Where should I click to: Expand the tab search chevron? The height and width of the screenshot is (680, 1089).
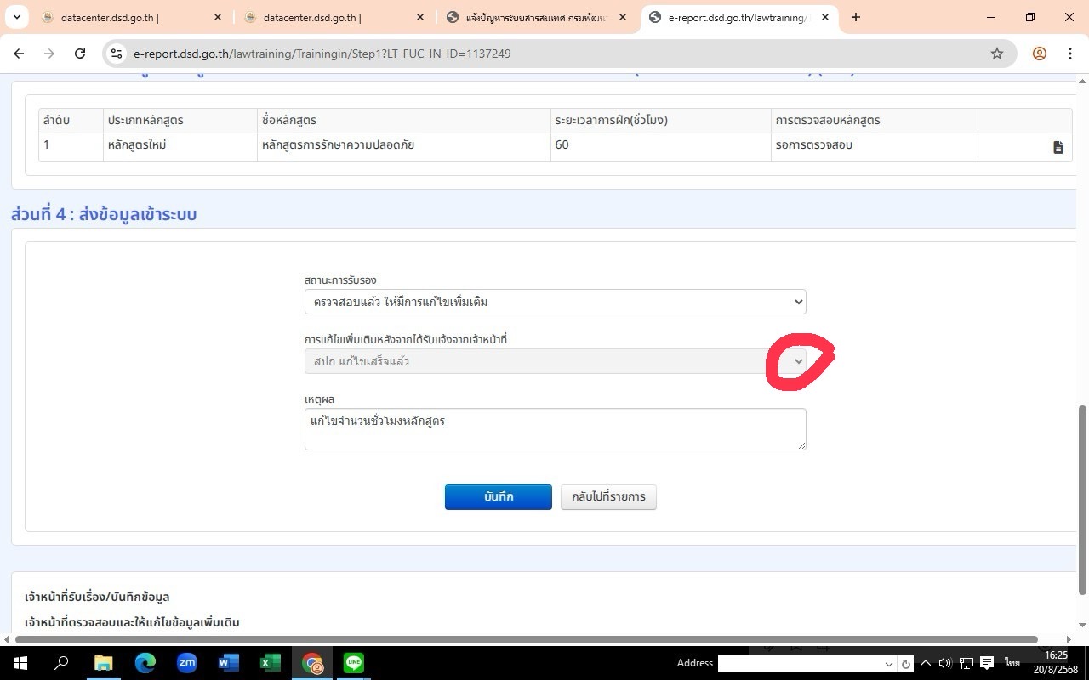pyautogui.click(x=17, y=17)
